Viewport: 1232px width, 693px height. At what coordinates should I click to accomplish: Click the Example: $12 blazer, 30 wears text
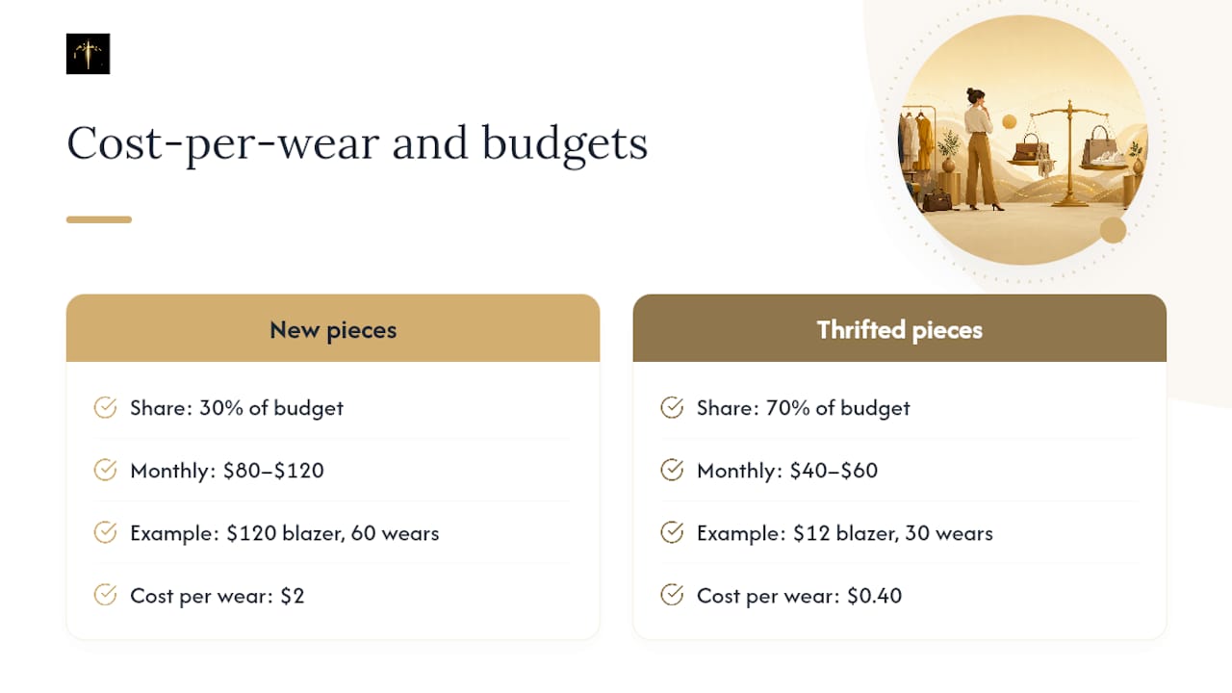845,533
